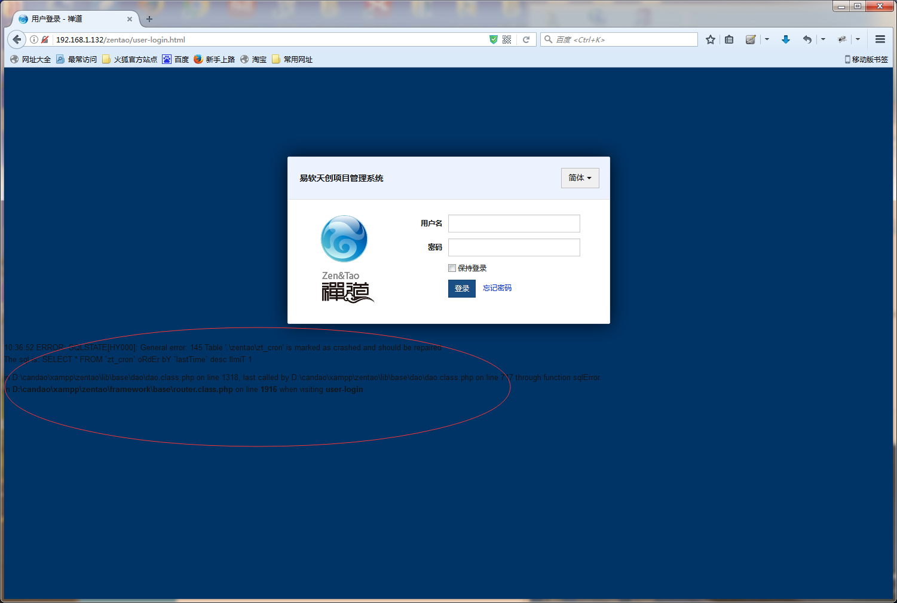Click the note-with-pencil toolbar icon

[751, 39]
